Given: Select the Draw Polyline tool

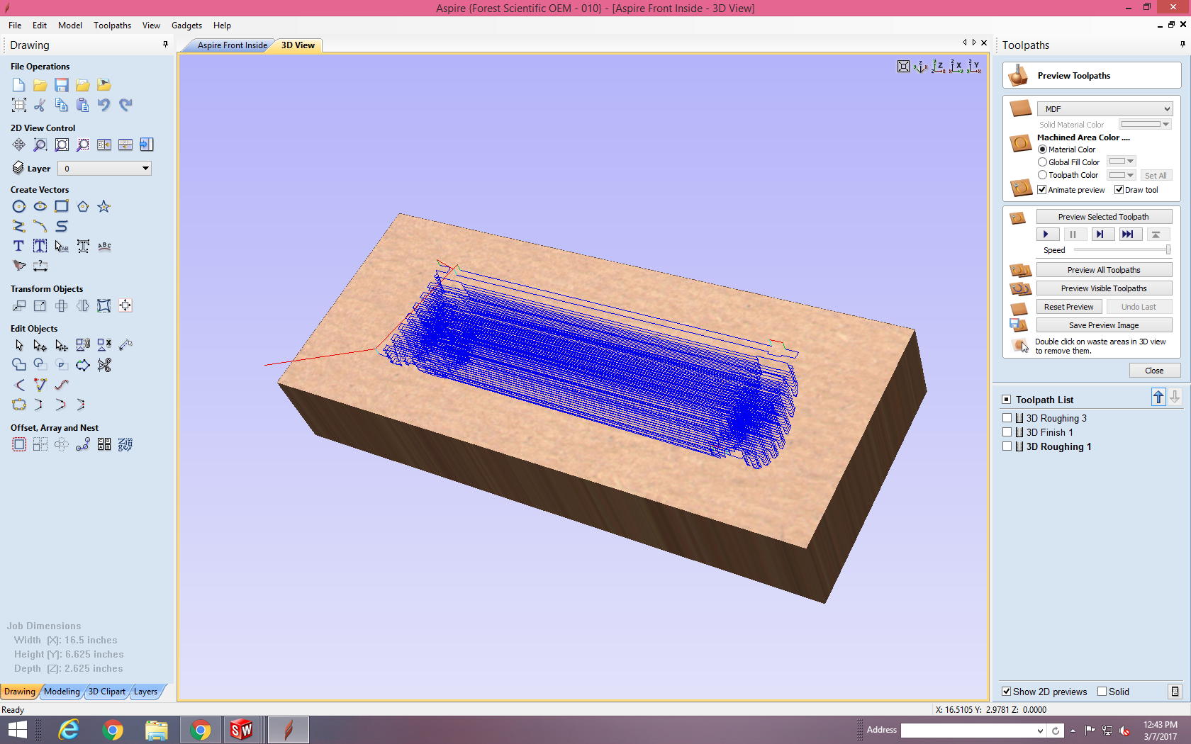Looking at the screenshot, I should (18, 226).
